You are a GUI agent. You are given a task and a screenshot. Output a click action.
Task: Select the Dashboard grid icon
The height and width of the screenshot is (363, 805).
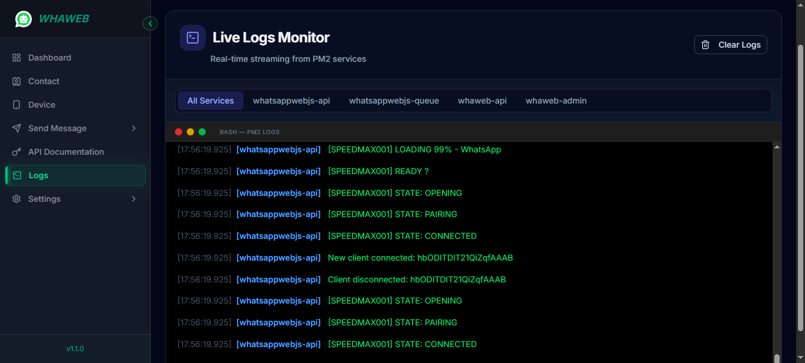coord(16,57)
